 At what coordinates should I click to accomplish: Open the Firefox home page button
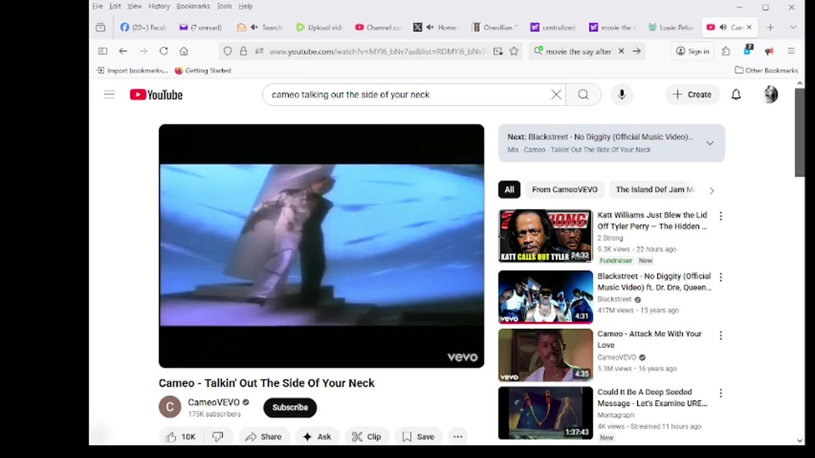coord(184,51)
